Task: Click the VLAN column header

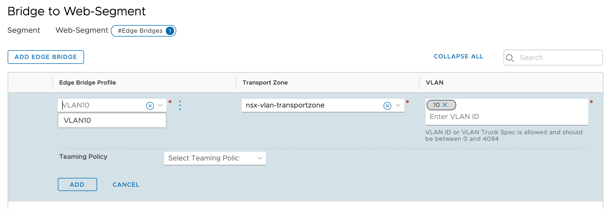Action: tap(435, 83)
